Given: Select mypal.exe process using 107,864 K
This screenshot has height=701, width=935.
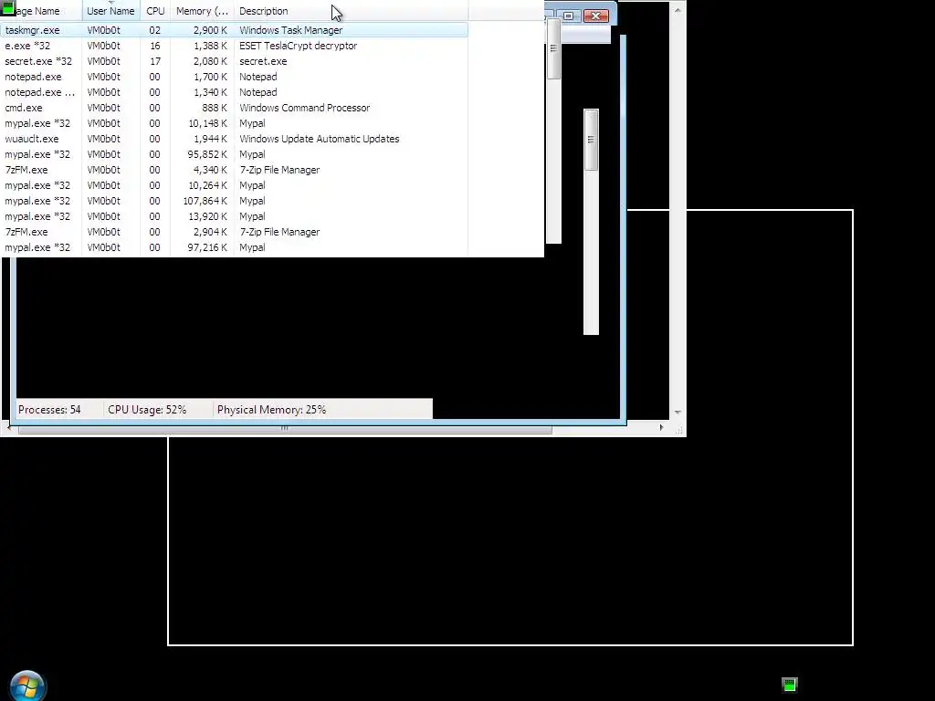Looking at the screenshot, I should click(x=234, y=200).
